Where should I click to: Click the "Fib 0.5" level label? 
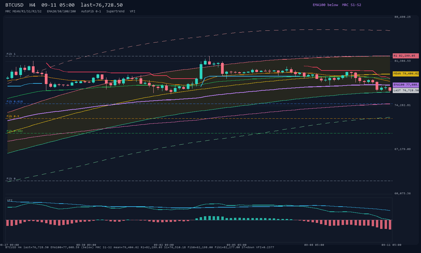coord(13,116)
